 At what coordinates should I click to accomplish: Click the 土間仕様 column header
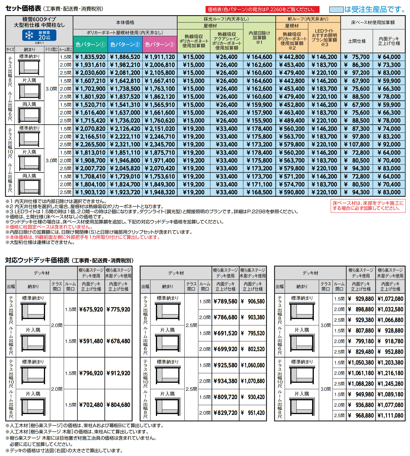pos(357,41)
